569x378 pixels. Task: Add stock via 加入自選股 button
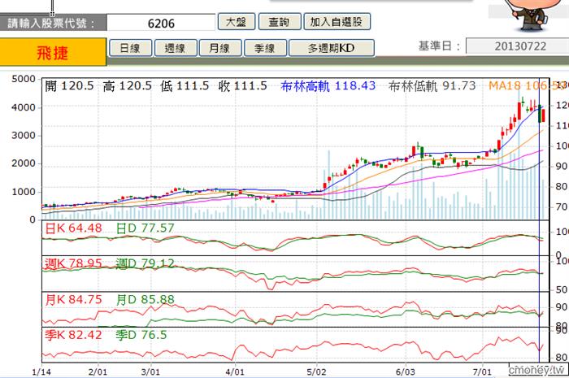(x=337, y=22)
